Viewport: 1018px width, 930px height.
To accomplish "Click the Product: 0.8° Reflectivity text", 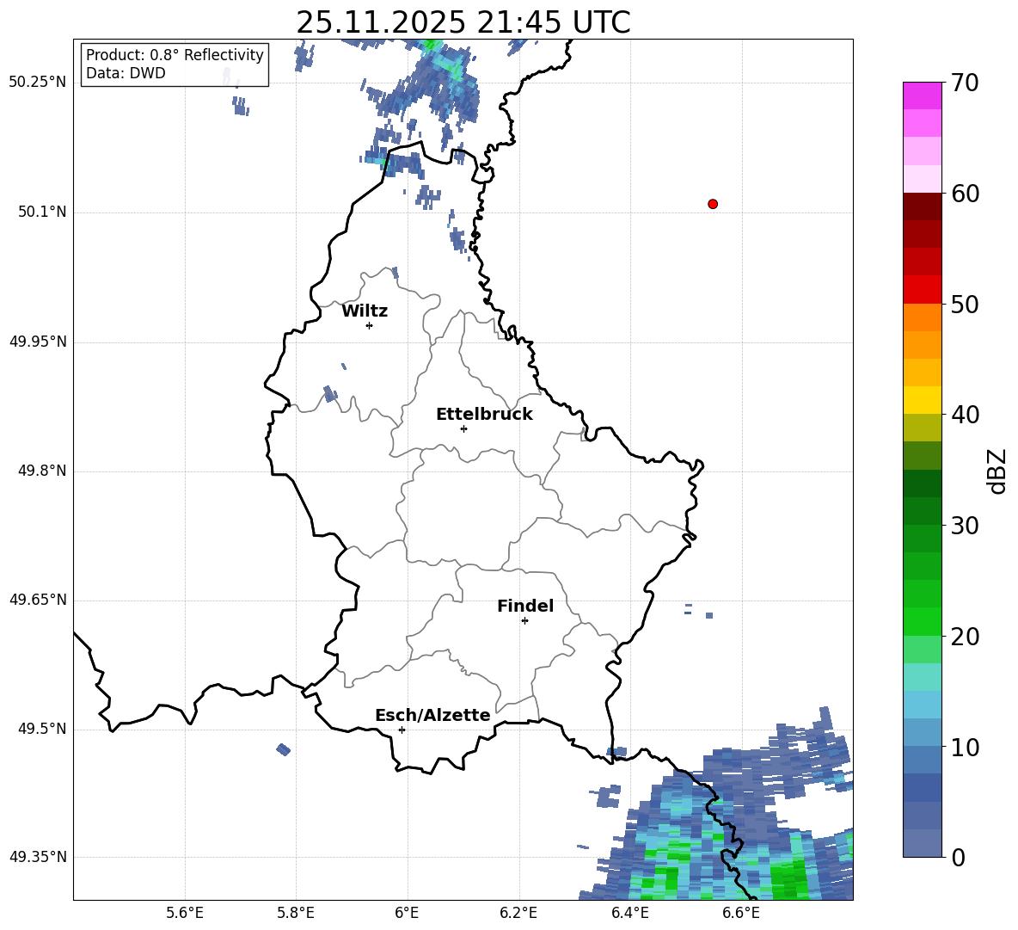I will pos(175,54).
